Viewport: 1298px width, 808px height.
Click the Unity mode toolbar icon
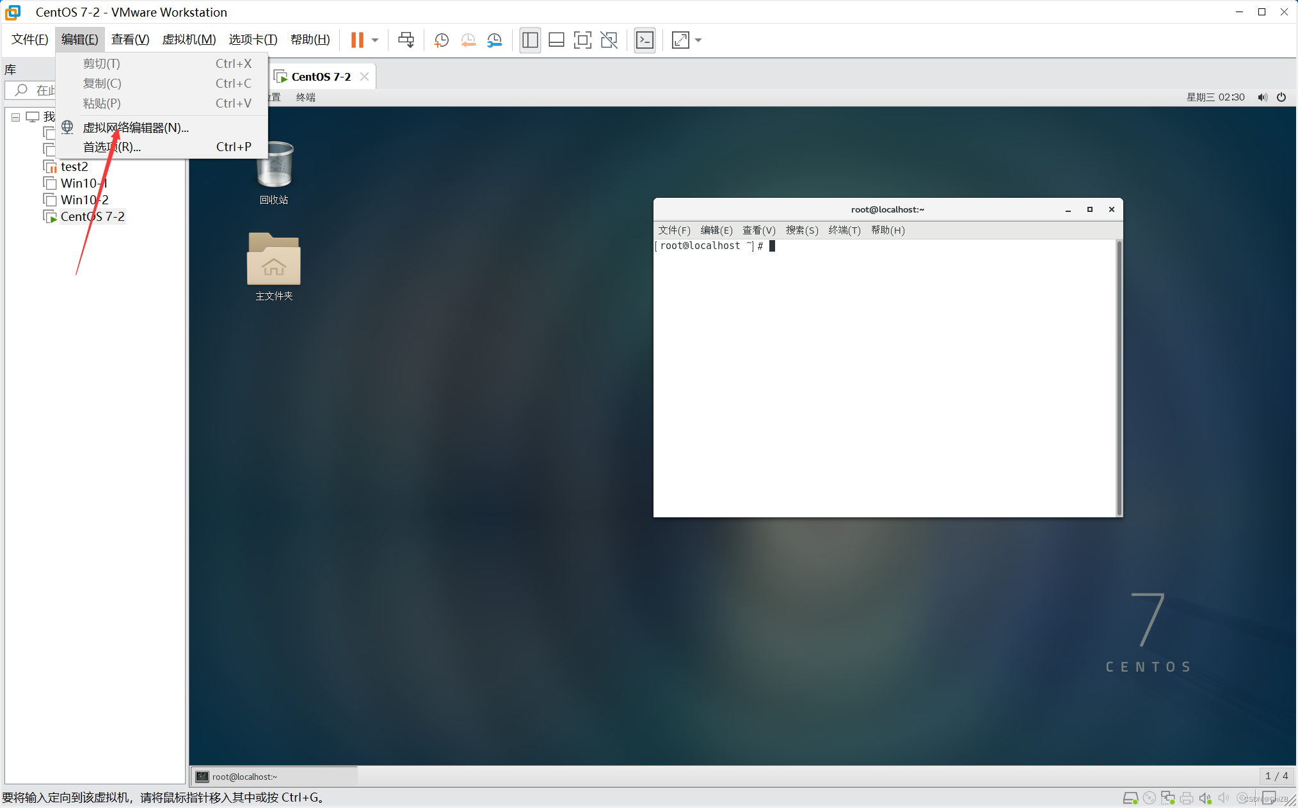click(x=609, y=40)
